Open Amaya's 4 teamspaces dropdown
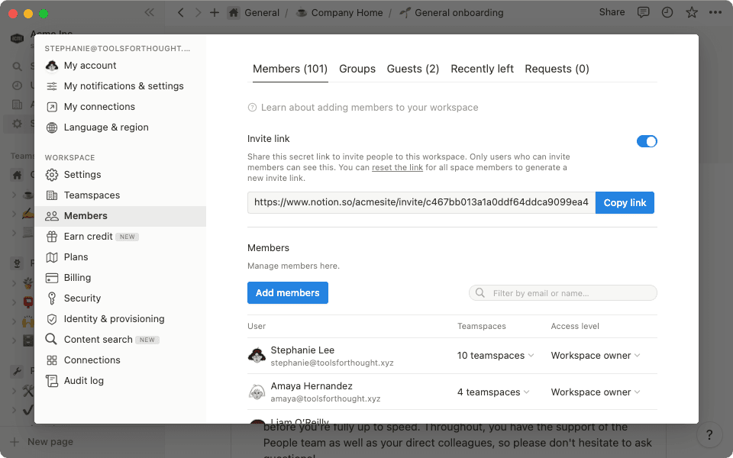 pyautogui.click(x=492, y=392)
